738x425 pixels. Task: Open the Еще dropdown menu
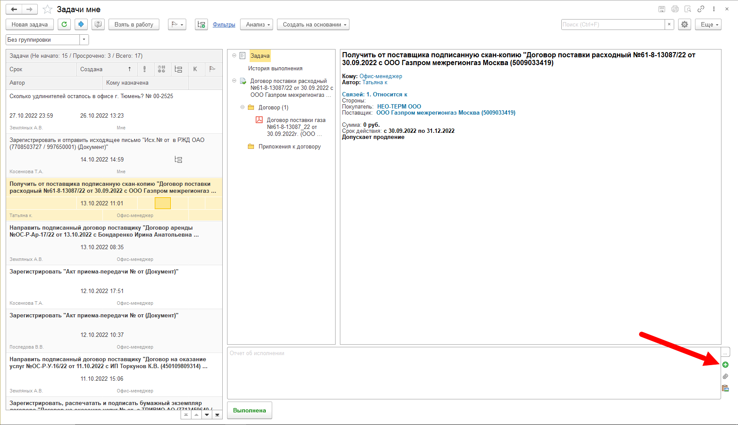(x=708, y=24)
